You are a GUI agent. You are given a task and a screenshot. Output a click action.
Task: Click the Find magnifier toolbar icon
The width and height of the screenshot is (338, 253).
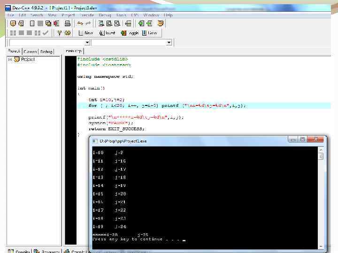coord(101,23)
